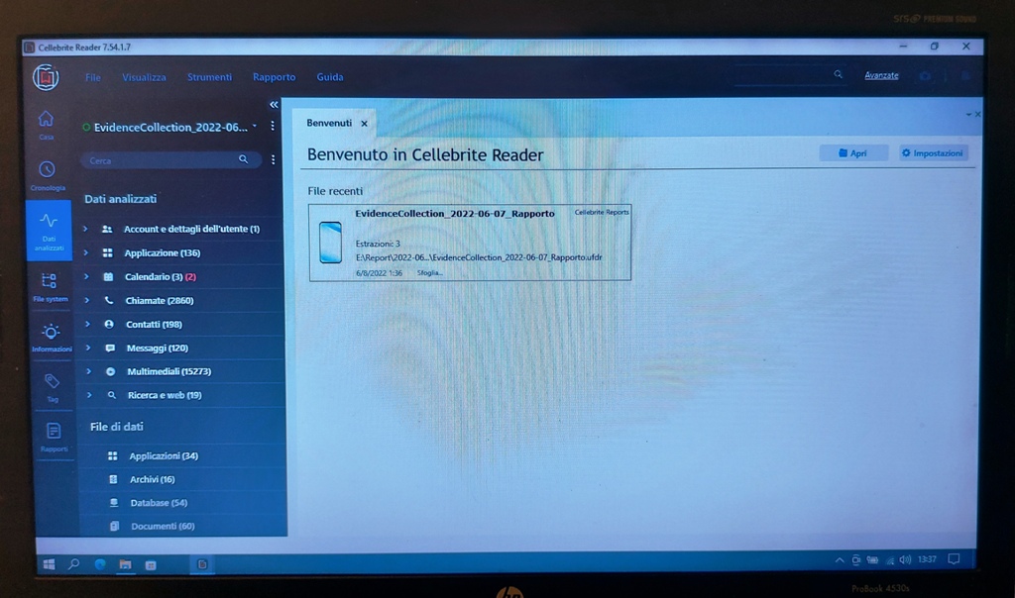Click the magnifier in the Cerca field
The image size is (1015, 598).
pyautogui.click(x=244, y=159)
